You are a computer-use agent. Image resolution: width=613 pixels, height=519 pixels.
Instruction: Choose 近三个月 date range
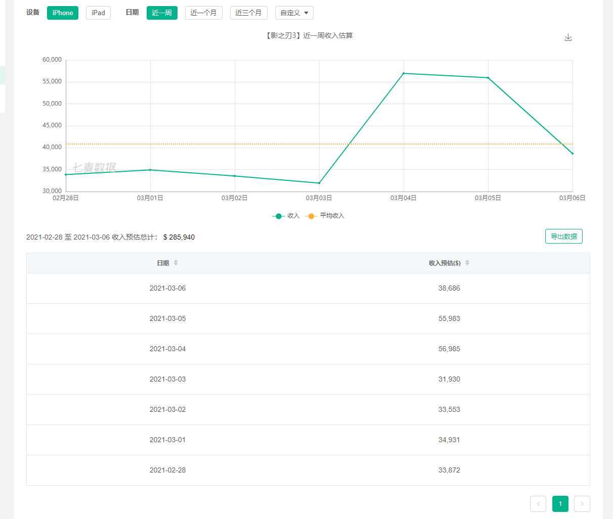(x=248, y=13)
